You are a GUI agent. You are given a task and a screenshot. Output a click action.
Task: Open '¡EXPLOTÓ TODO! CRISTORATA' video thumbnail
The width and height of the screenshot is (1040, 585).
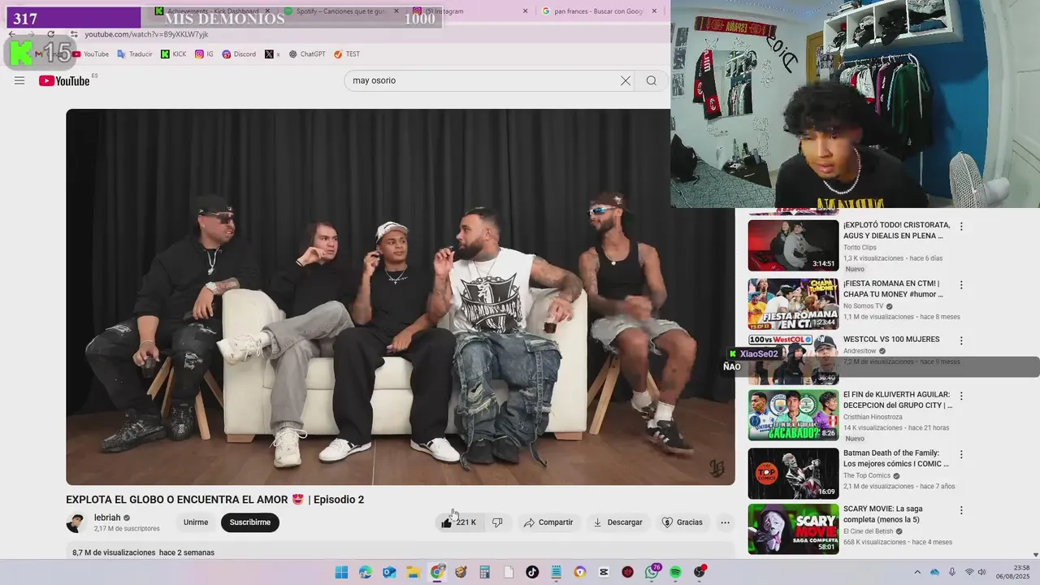coord(793,245)
